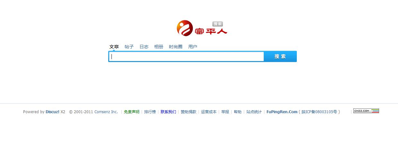Go to the 排行榜 rankings link
The image size is (398, 149).
click(150, 112)
